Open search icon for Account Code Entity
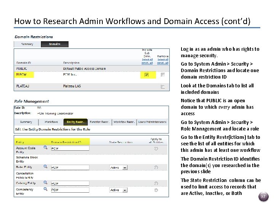This screenshot has height=206, width=274. point(45,148)
